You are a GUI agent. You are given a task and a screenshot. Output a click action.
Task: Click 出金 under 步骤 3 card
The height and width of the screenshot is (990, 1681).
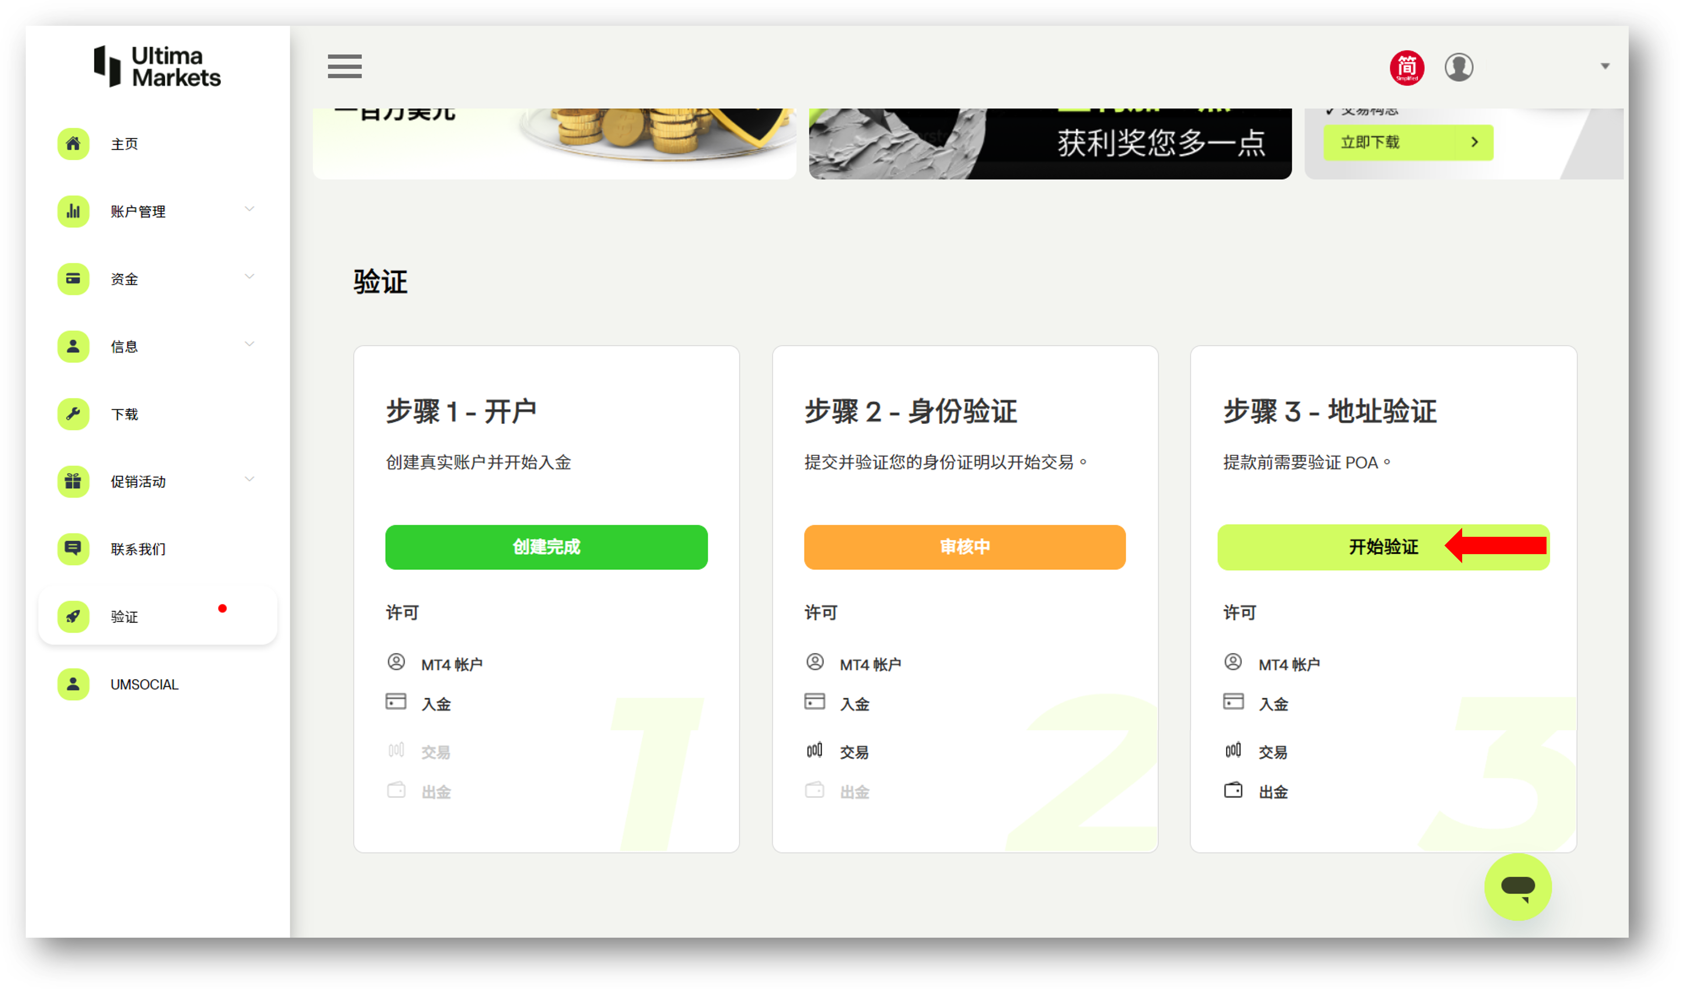(x=1273, y=792)
